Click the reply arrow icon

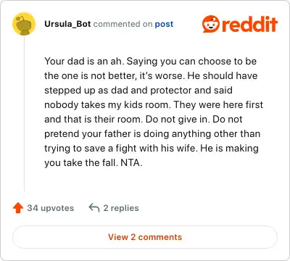pos(94,207)
